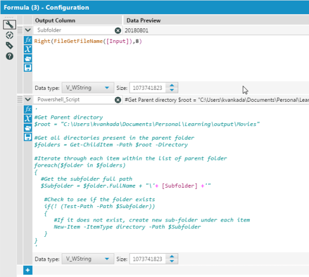Save the Subfolder expression
309x277 pixels.
[28, 67]
